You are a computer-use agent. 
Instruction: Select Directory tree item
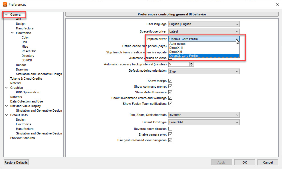tap(28, 56)
